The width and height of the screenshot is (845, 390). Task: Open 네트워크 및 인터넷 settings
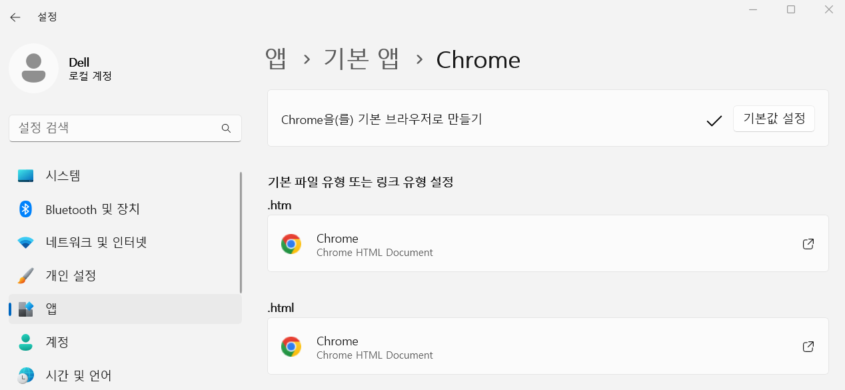click(125, 243)
